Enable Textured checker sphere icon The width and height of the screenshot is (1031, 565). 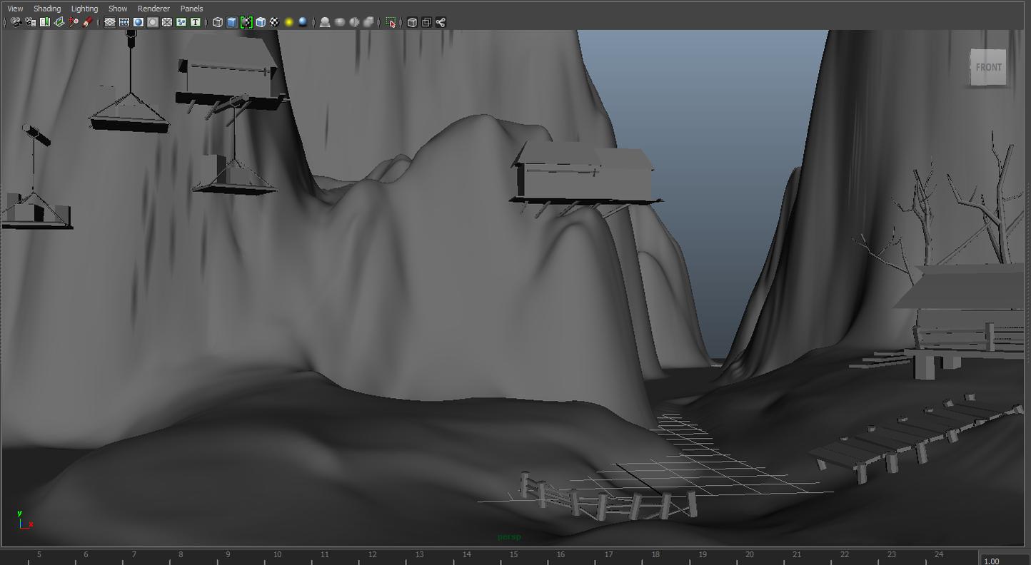274,22
